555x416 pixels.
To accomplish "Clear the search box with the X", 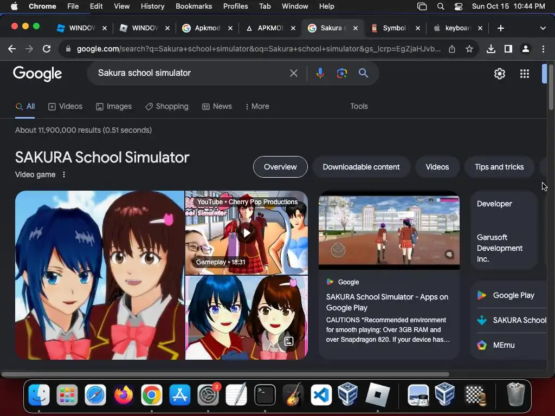I will tap(293, 73).
